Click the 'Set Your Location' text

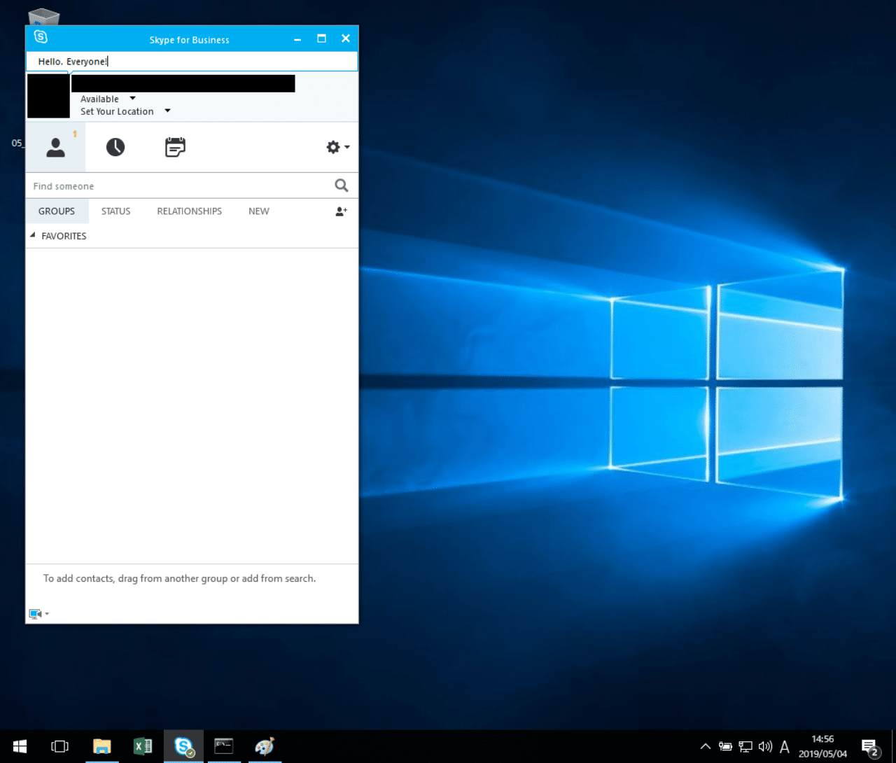117,111
